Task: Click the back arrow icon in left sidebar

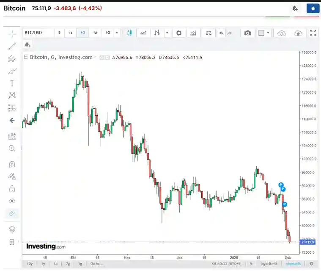Action: point(12,120)
